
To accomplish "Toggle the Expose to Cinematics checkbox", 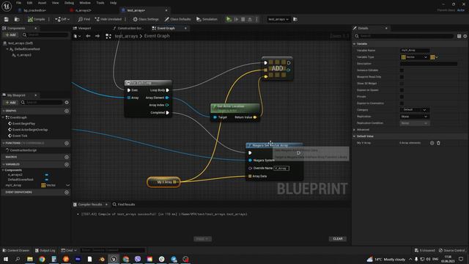I will pos(402,103).
